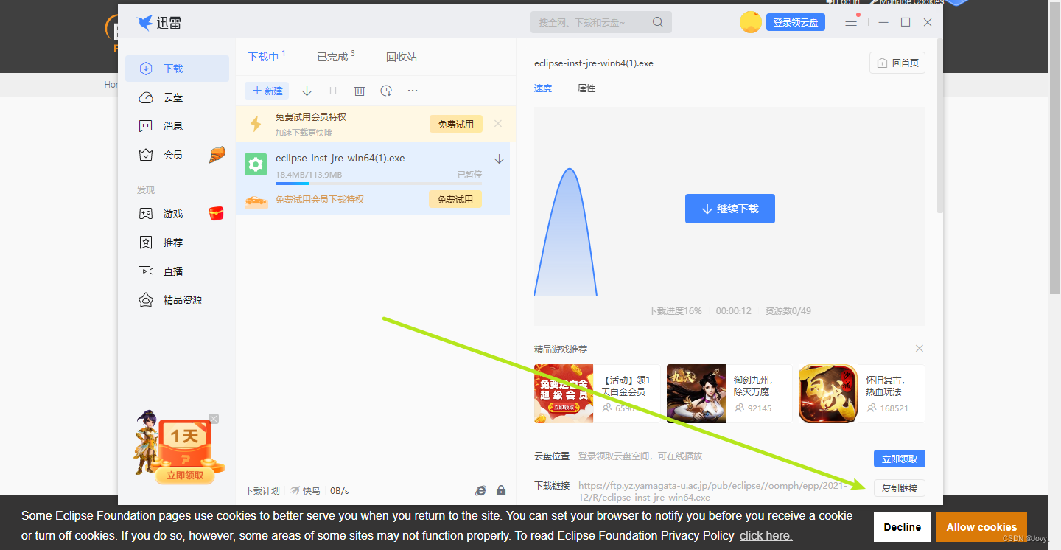
Task: Click the download arrow on eclipse task
Action: pos(499,159)
